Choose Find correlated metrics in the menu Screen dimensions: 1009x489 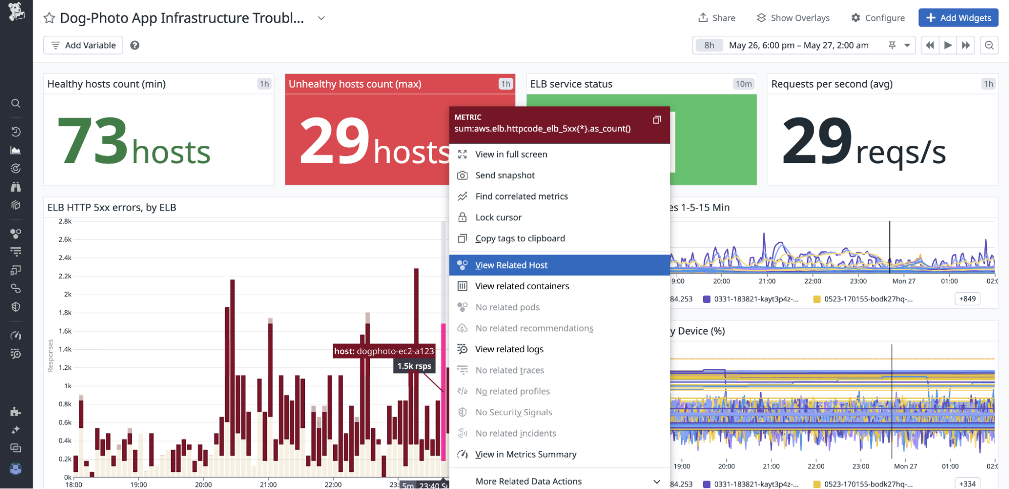pos(521,196)
